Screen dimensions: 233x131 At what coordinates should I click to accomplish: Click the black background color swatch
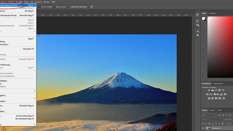(x=205, y=20)
